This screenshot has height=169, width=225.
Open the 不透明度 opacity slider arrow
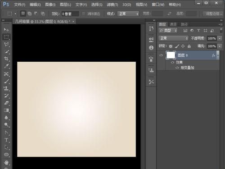click(220, 38)
